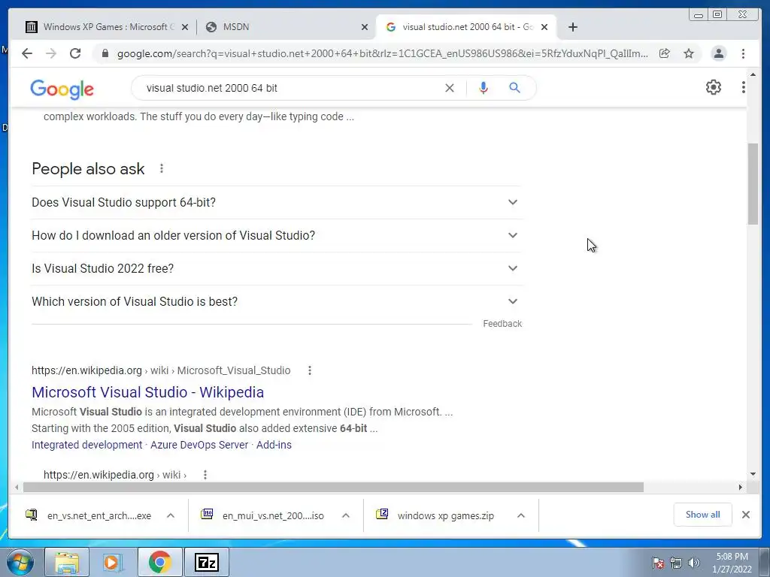Close the downloads bar

click(x=745, y=515)
